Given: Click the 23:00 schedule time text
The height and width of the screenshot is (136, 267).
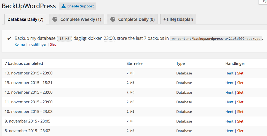Looking at the screenshot, I should 109,38.
